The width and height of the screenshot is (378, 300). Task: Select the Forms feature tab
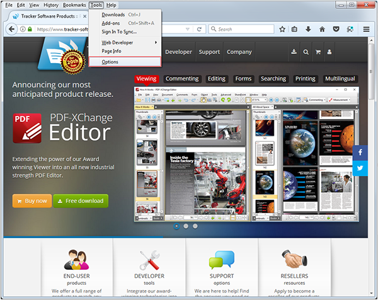(243, 79)
